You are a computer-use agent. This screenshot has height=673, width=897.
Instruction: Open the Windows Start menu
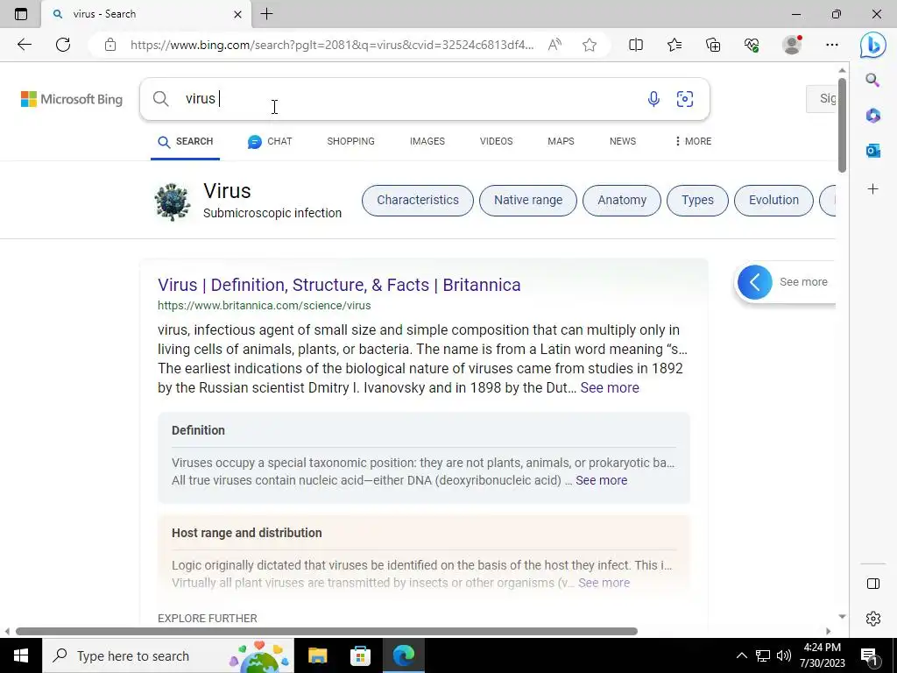(21, 655)
